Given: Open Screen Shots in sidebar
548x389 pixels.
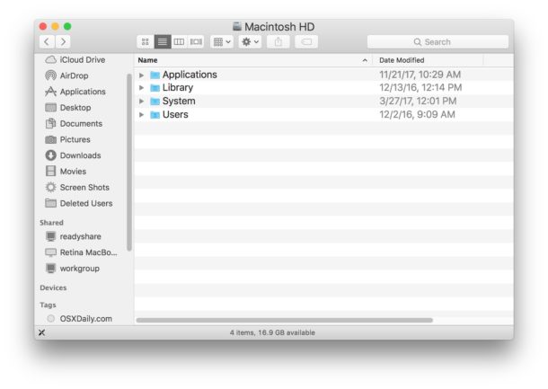Looking at the screenshot, I should 77,188.
